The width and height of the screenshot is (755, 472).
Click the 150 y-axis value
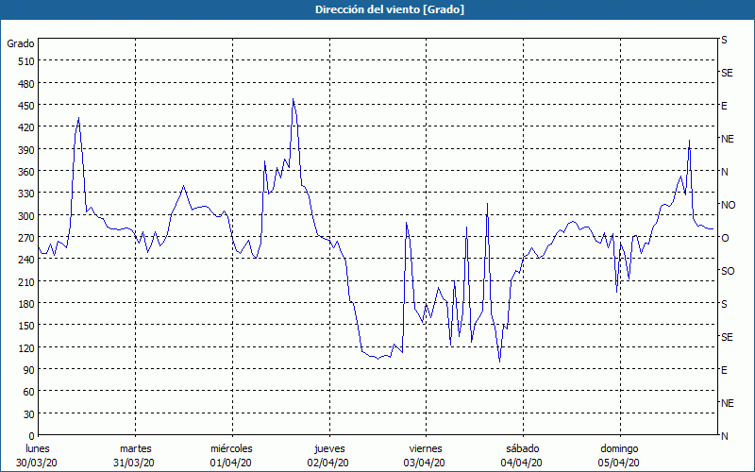[26, 326]
